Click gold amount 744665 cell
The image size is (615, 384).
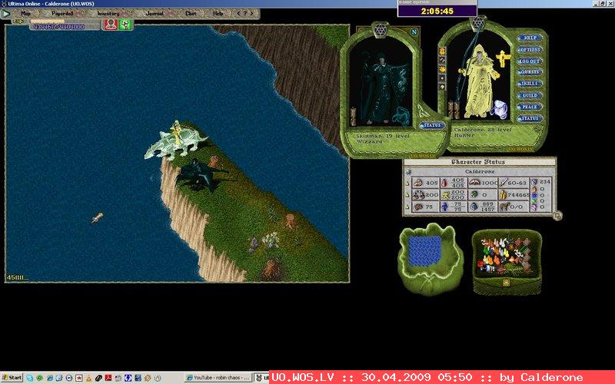click(514, 195)
